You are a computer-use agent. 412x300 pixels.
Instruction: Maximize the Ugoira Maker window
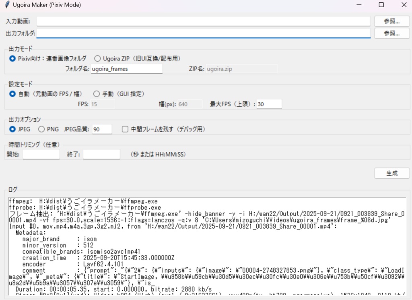[x=381, y=5]
